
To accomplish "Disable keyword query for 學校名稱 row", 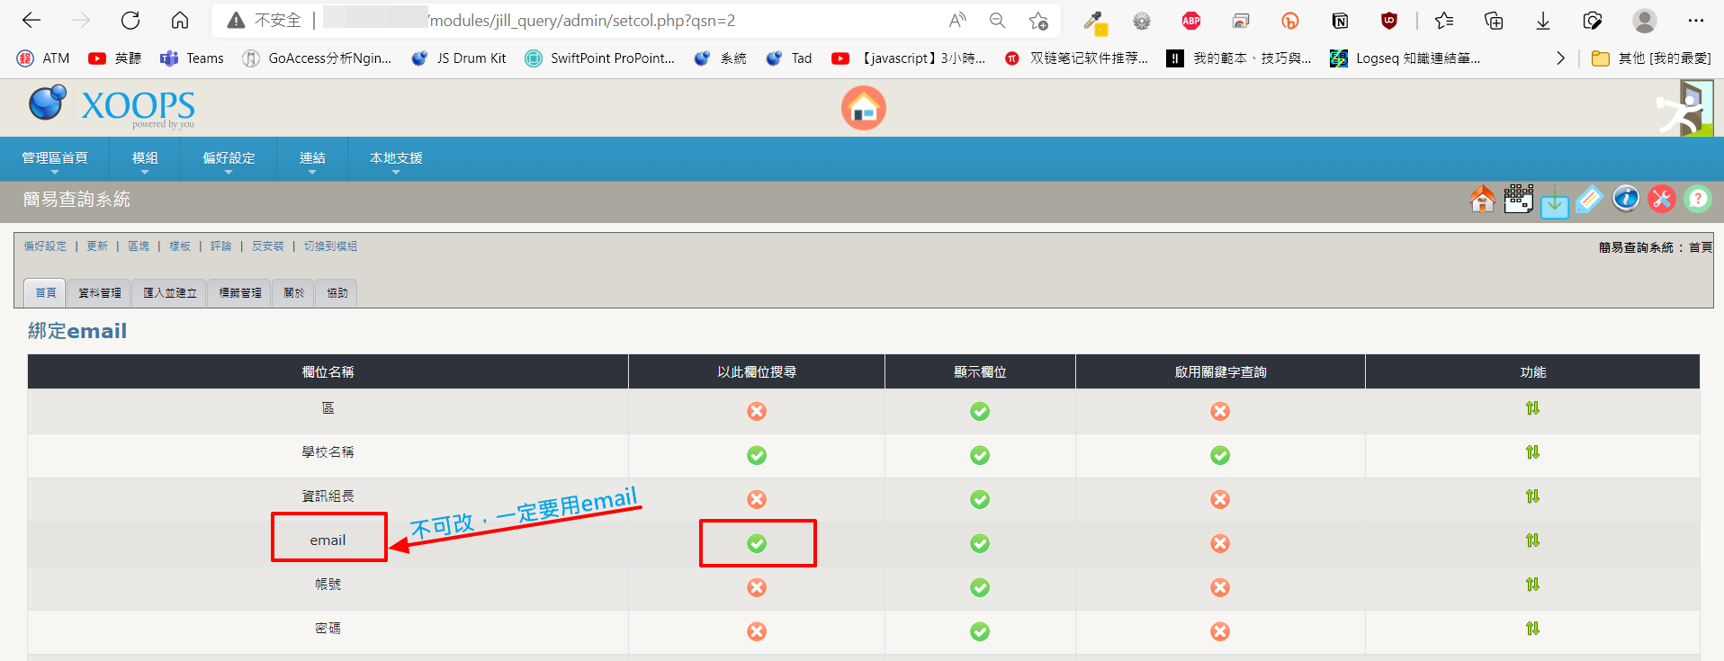I will 1220,455.
